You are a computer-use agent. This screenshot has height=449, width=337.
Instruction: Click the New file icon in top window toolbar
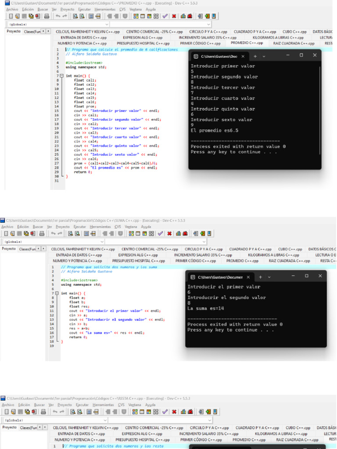(11, 16)
